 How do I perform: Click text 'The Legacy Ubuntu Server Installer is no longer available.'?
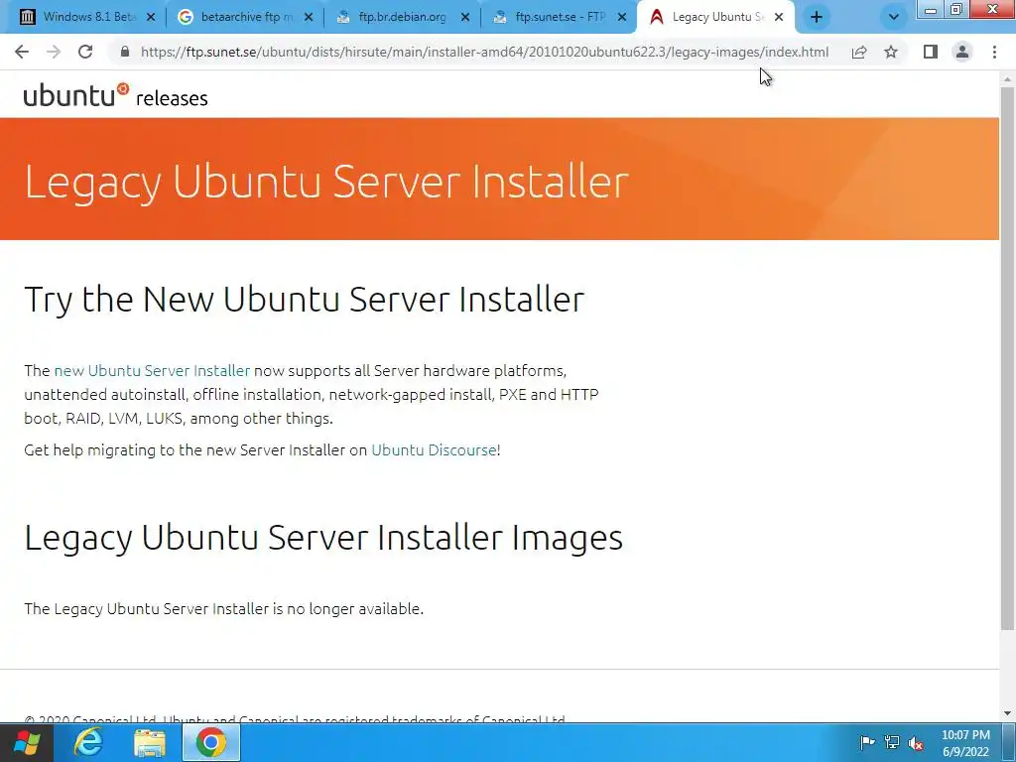[x=223, y=609]
